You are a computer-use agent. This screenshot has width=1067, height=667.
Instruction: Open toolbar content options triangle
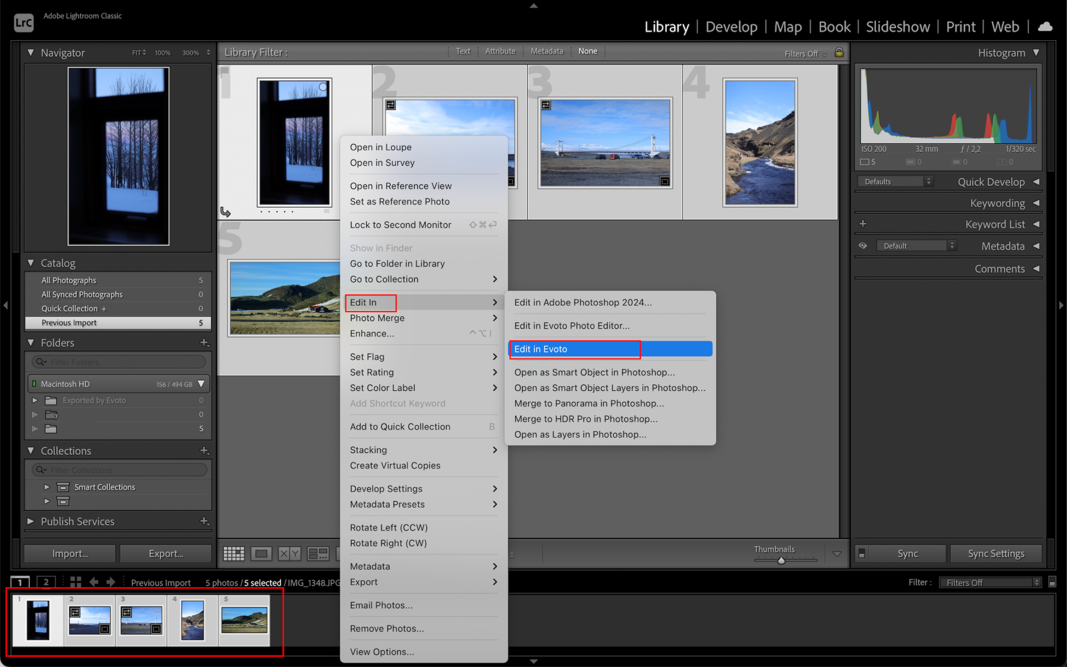pos(837,554)
